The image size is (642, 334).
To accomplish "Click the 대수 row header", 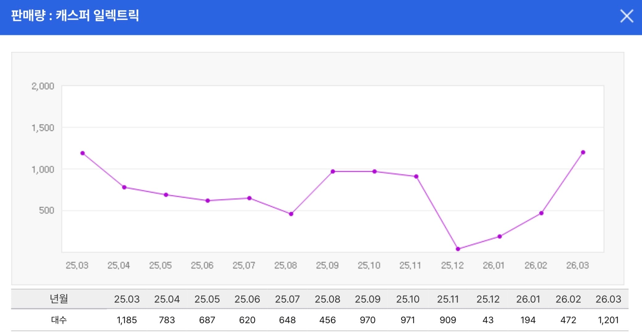I will tap(59, 320).
